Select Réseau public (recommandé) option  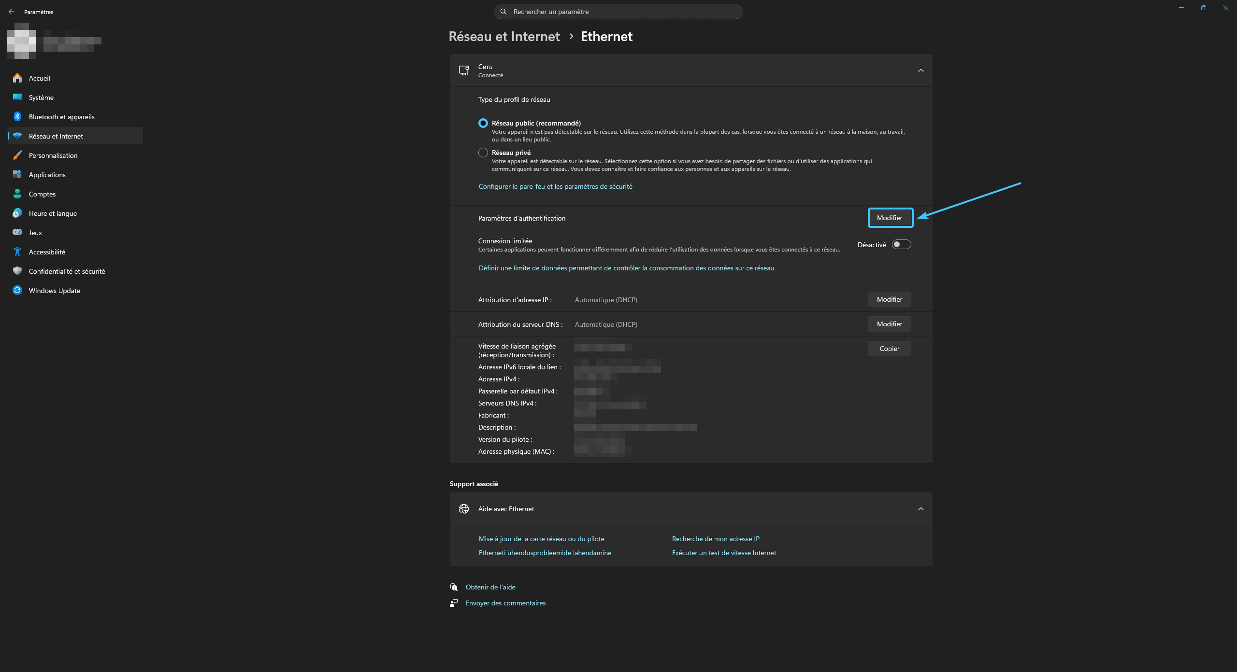point(483,123)
